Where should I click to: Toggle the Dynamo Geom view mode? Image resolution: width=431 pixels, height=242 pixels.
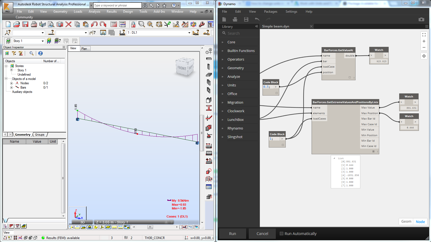pos(406,222)
